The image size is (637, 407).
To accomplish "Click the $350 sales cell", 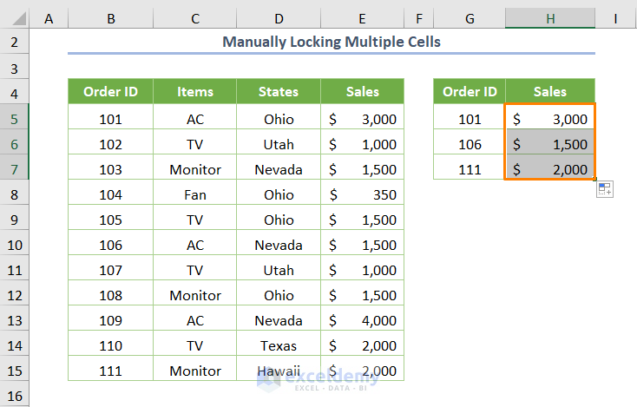I will pyautogui.click(x=362, y=194).
